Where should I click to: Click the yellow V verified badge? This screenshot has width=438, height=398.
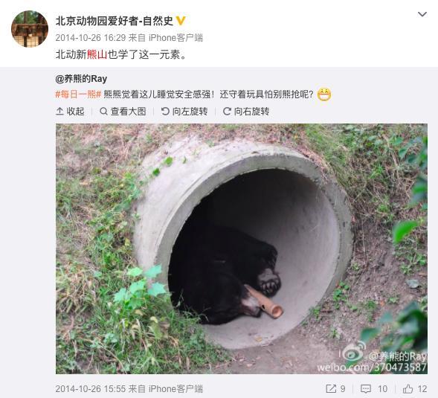pyautogui.click(x=181, y=21)
